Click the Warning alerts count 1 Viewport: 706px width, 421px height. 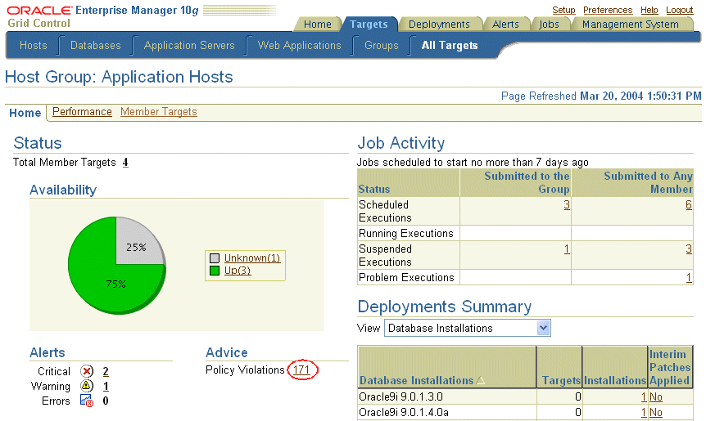tap(106, 386)
